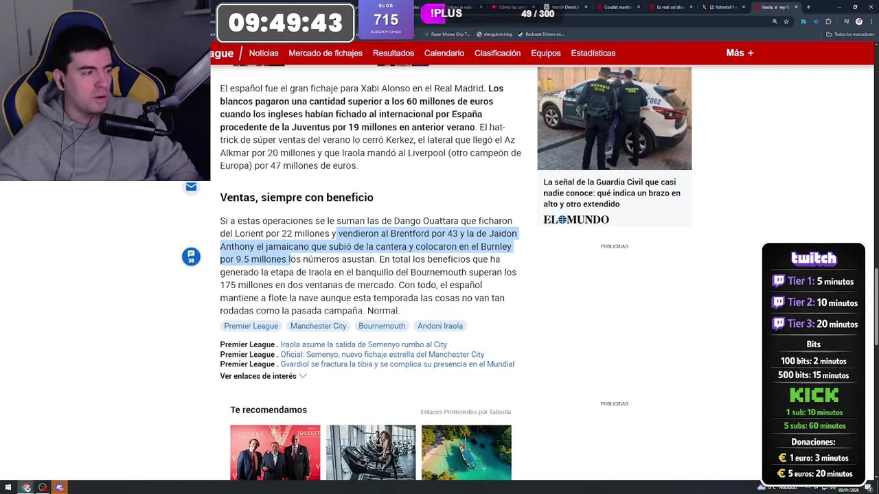
Task: Open Clasificación in the red navbar
Action: (497, 53)
